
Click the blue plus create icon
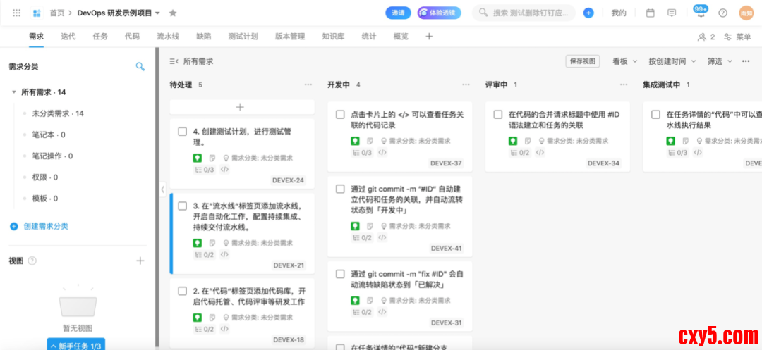click(588, 13)
